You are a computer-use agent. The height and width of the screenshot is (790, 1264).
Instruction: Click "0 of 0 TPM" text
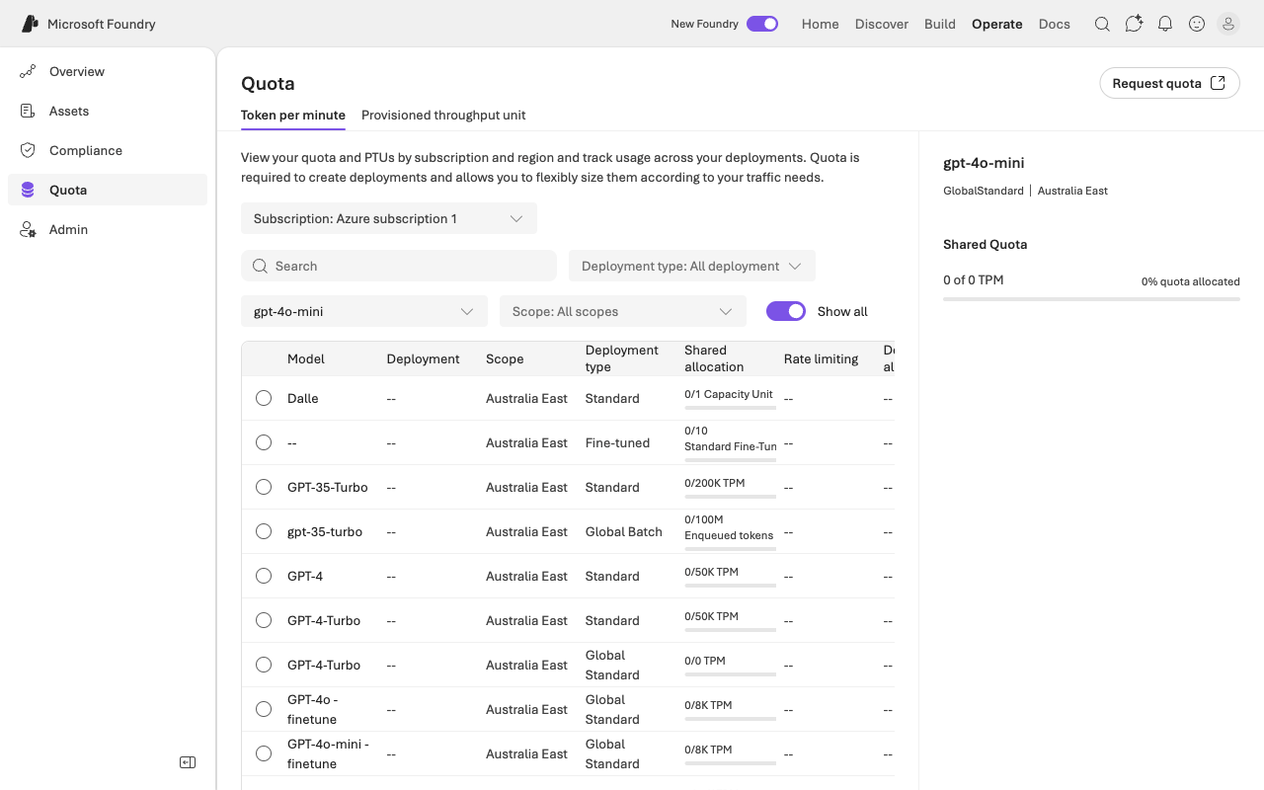pos(973,279)
